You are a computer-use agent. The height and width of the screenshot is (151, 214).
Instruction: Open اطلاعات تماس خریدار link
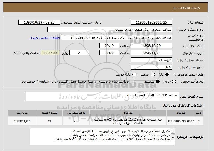[44, 37]
